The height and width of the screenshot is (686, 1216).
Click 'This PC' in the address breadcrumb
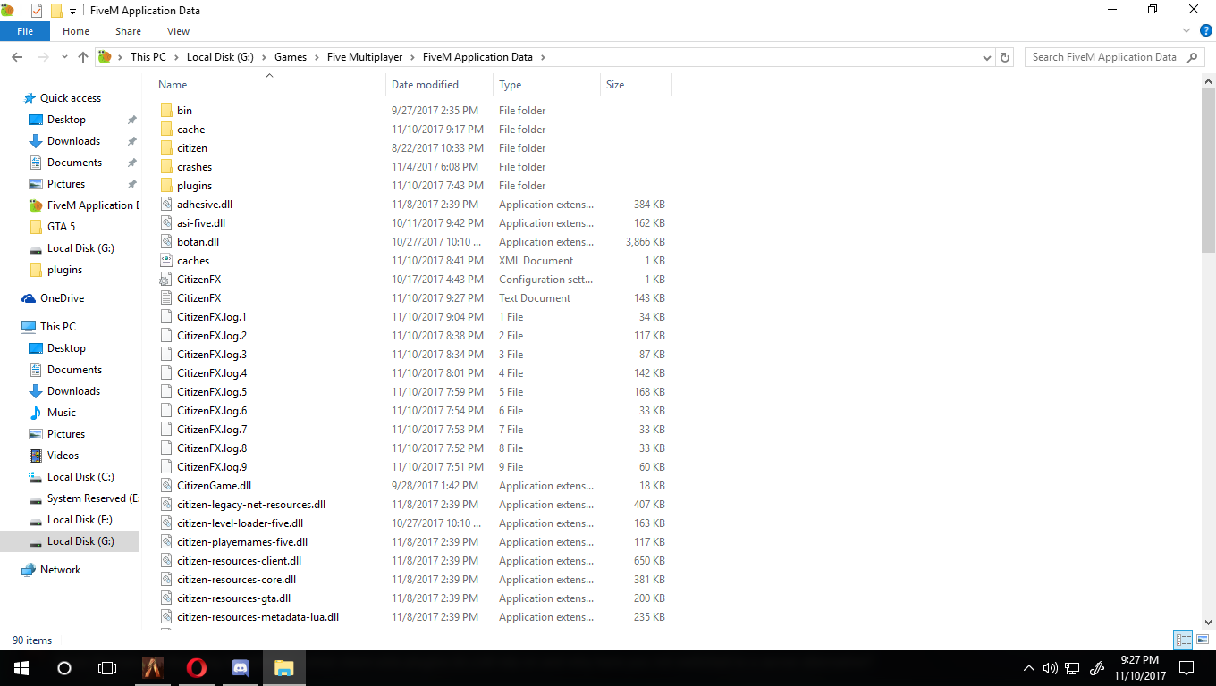pyautogui.click(x=148, y=57)
